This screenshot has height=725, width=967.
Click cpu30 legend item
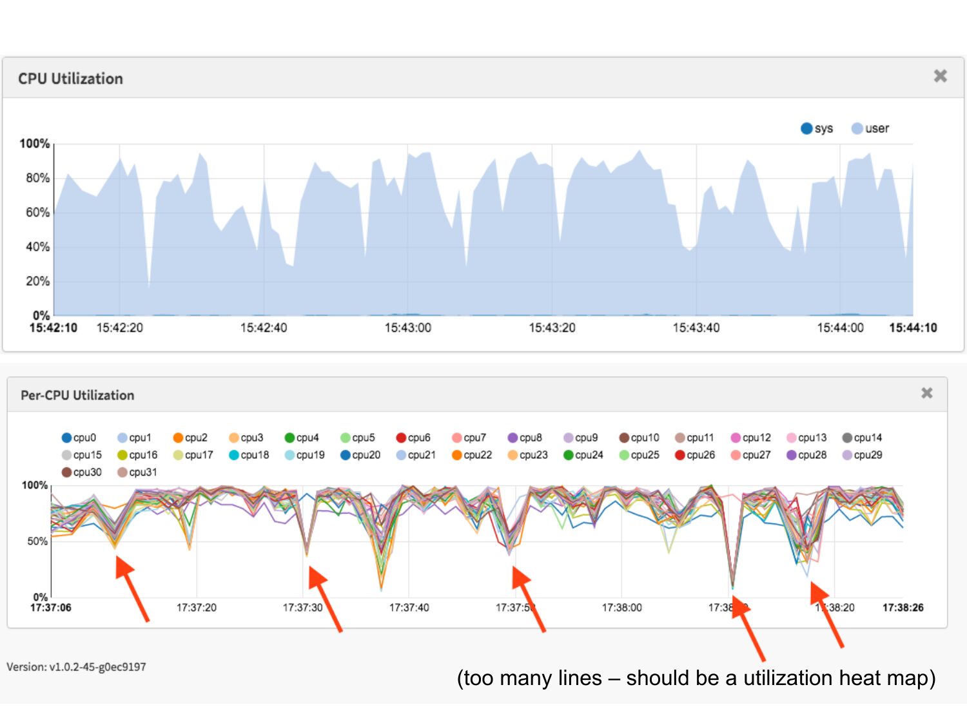(81, 472)
